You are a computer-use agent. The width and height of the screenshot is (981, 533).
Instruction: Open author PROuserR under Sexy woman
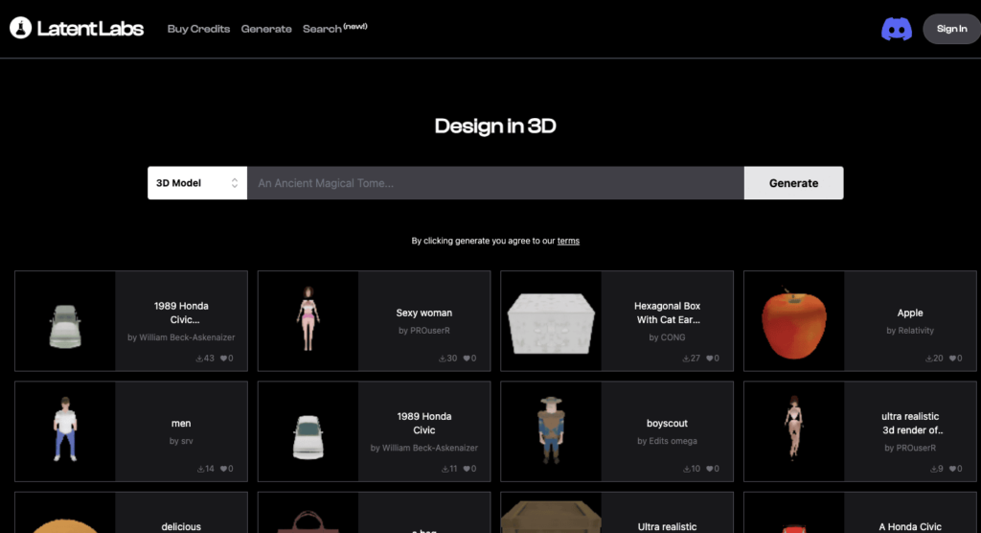tap(430, 330)
